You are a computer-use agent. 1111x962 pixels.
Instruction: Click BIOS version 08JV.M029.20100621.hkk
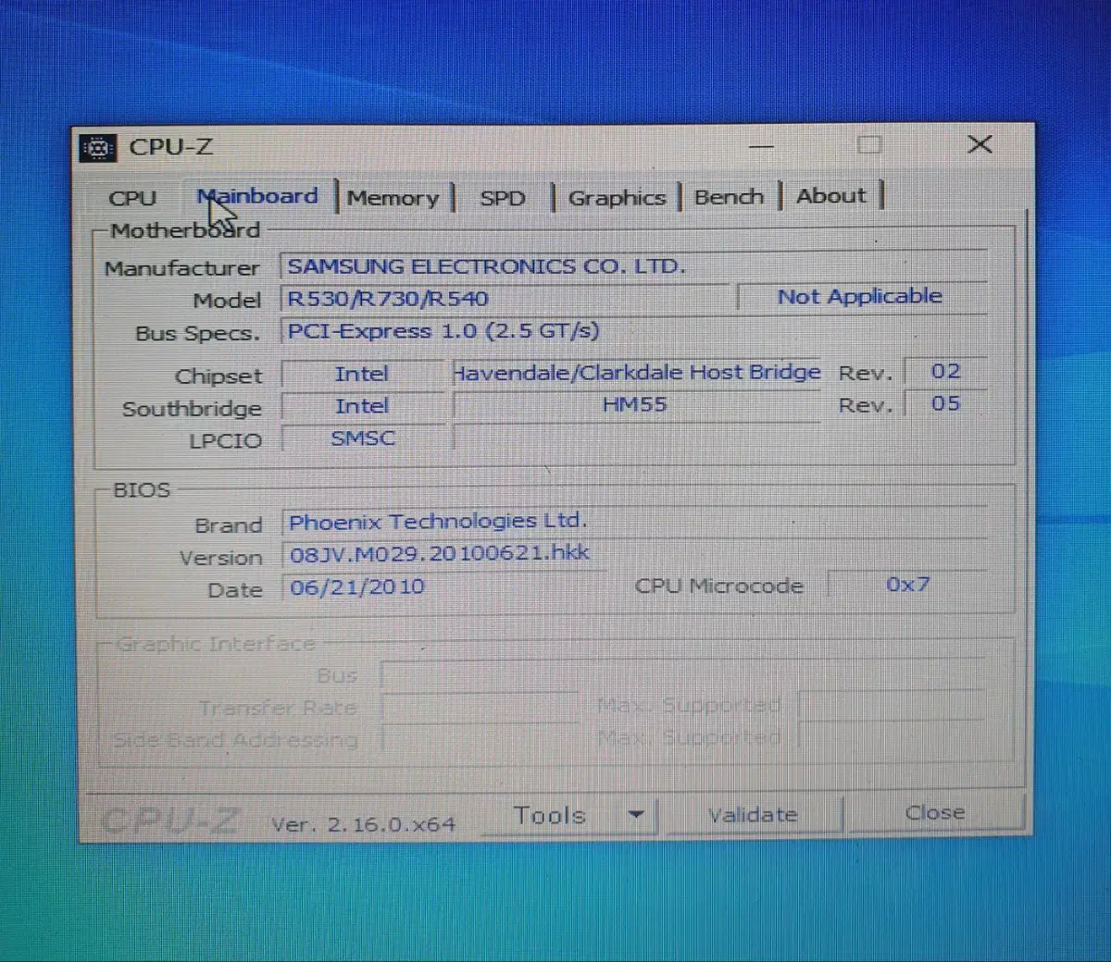pos(634,554)
